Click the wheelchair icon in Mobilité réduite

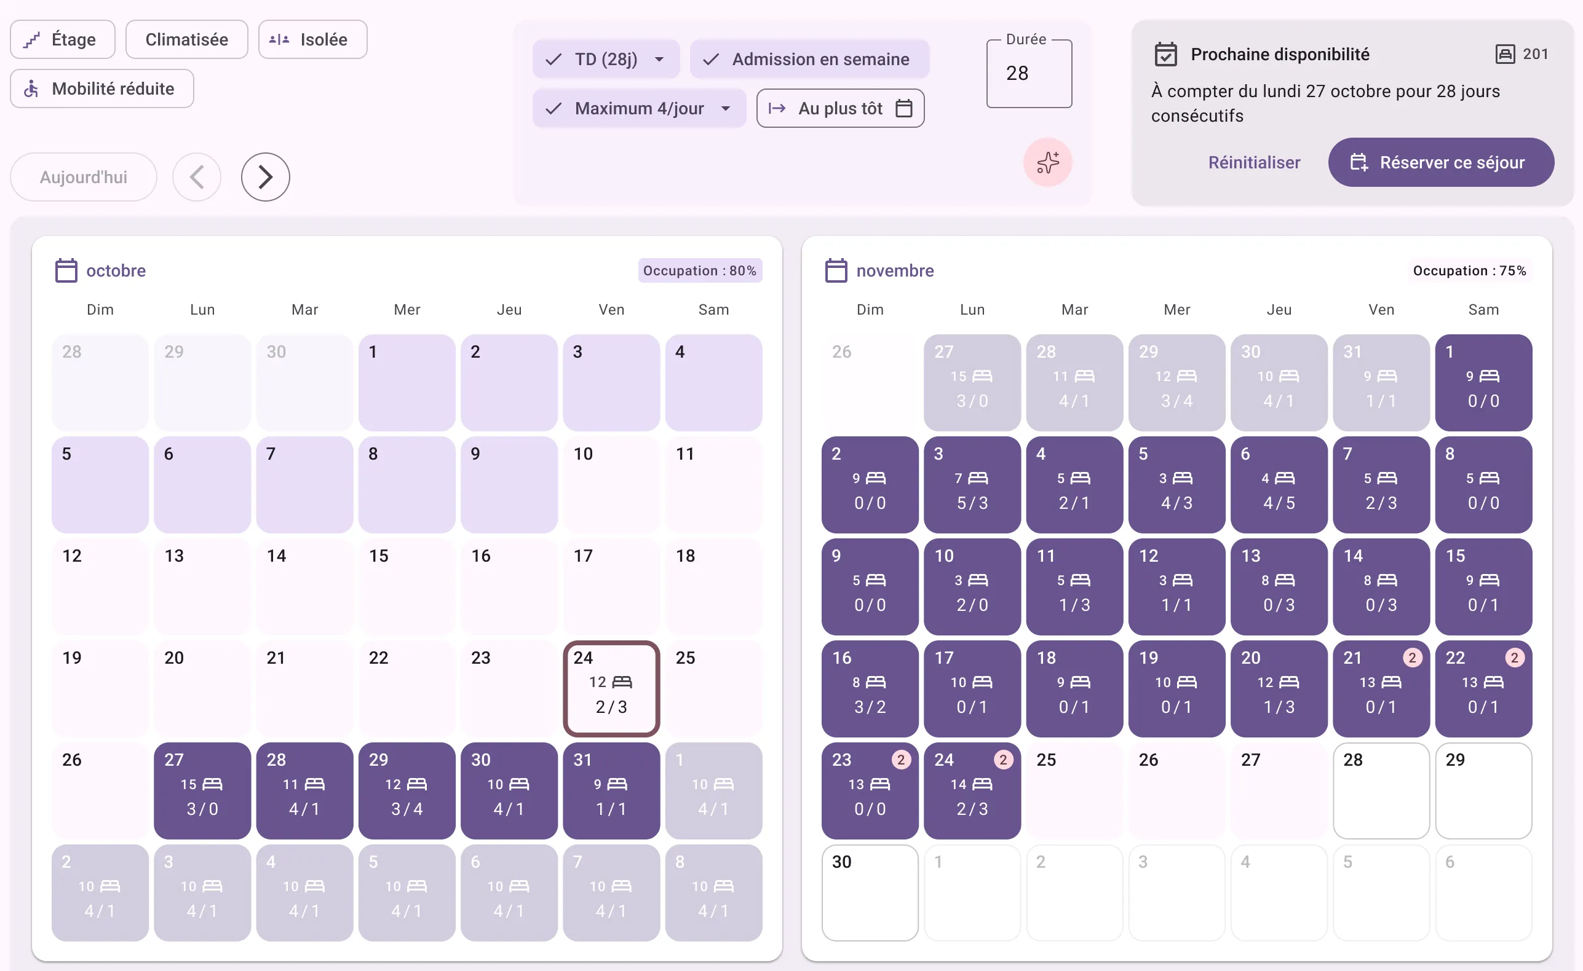click(31, 88)
